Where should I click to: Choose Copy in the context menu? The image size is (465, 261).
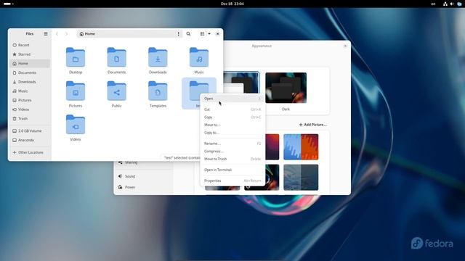tap(232, 117)
